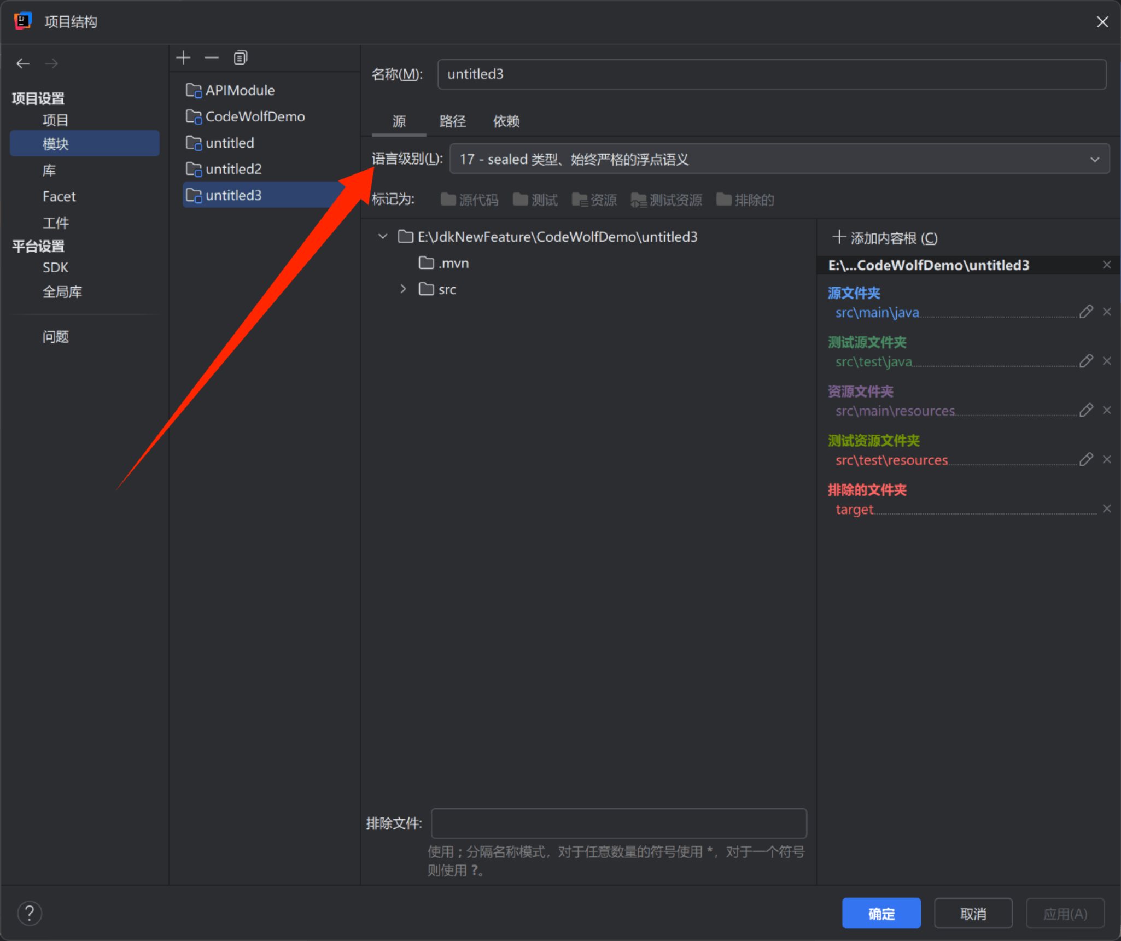1121x941 pixels.
Task: Remove the untitled3 content root
Action: [1107, 265]
